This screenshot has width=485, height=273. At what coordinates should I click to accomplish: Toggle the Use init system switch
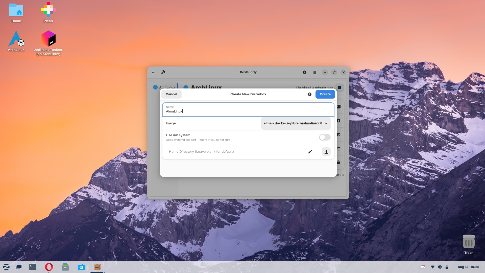pos(325,137)
